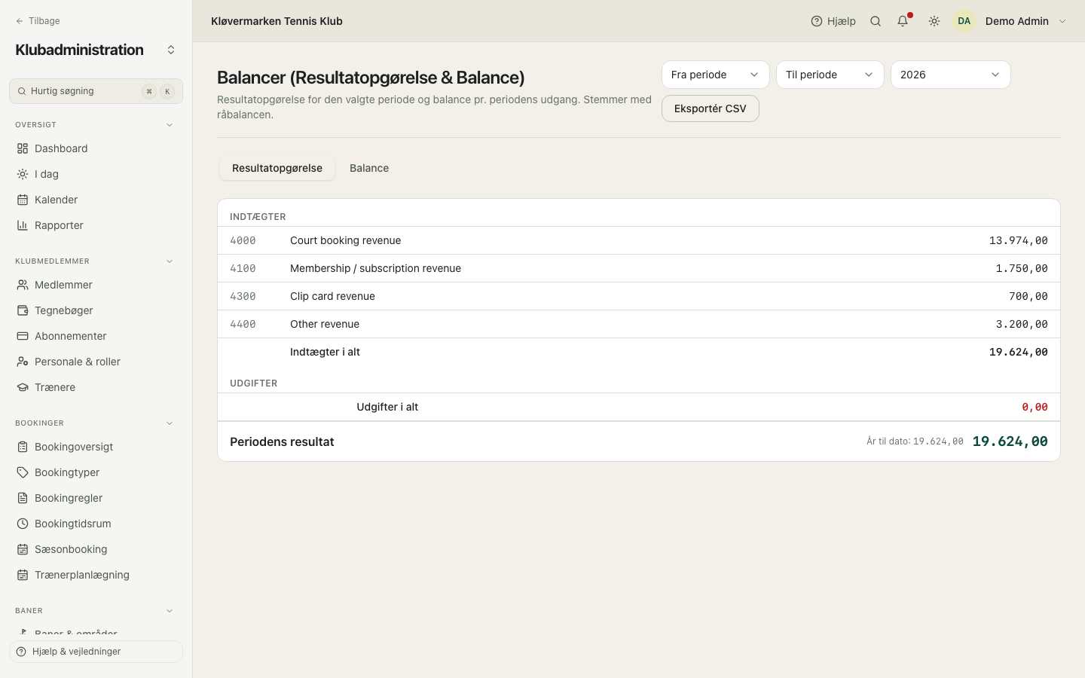The width and height of the screenshot is (1085, 678).
Task: Click the Membership / subscription revenue row
Action: [x=639, y=268]
